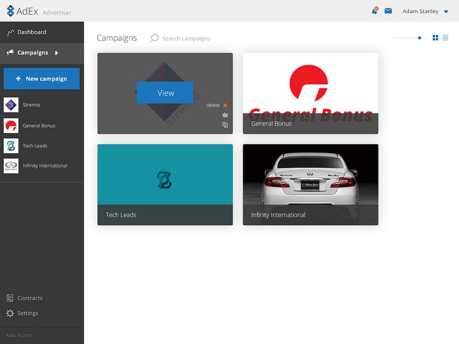Viewport: 459px width, 344px height.
Task: Switch to grid view
Action: [x=435, y=38]
